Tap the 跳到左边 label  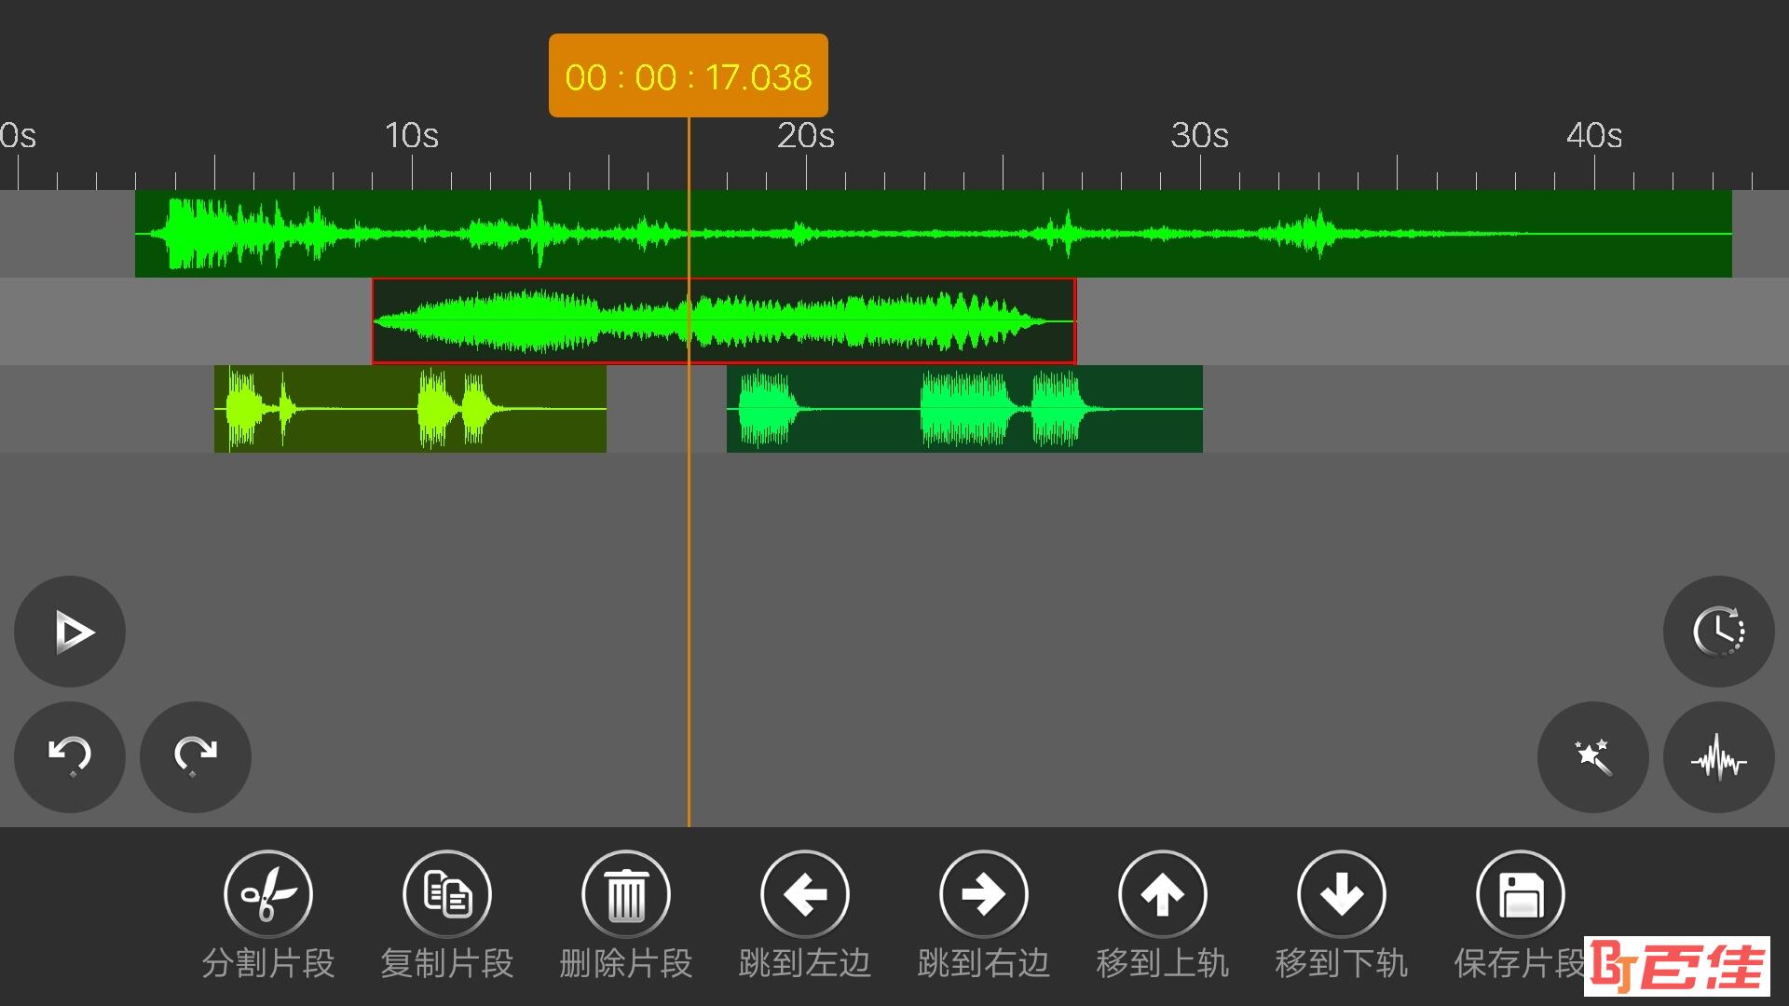(x=805, y=963)
